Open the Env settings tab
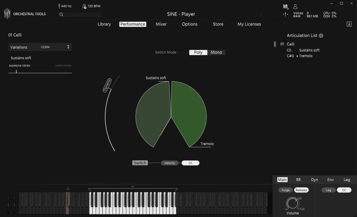The width and height of the screenshot is (357, 217). [x=330, y=179]
